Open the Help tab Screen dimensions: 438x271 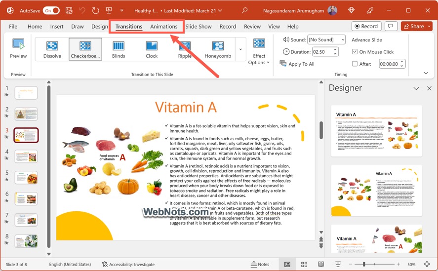pyautogui.click(x=293, y=27)
